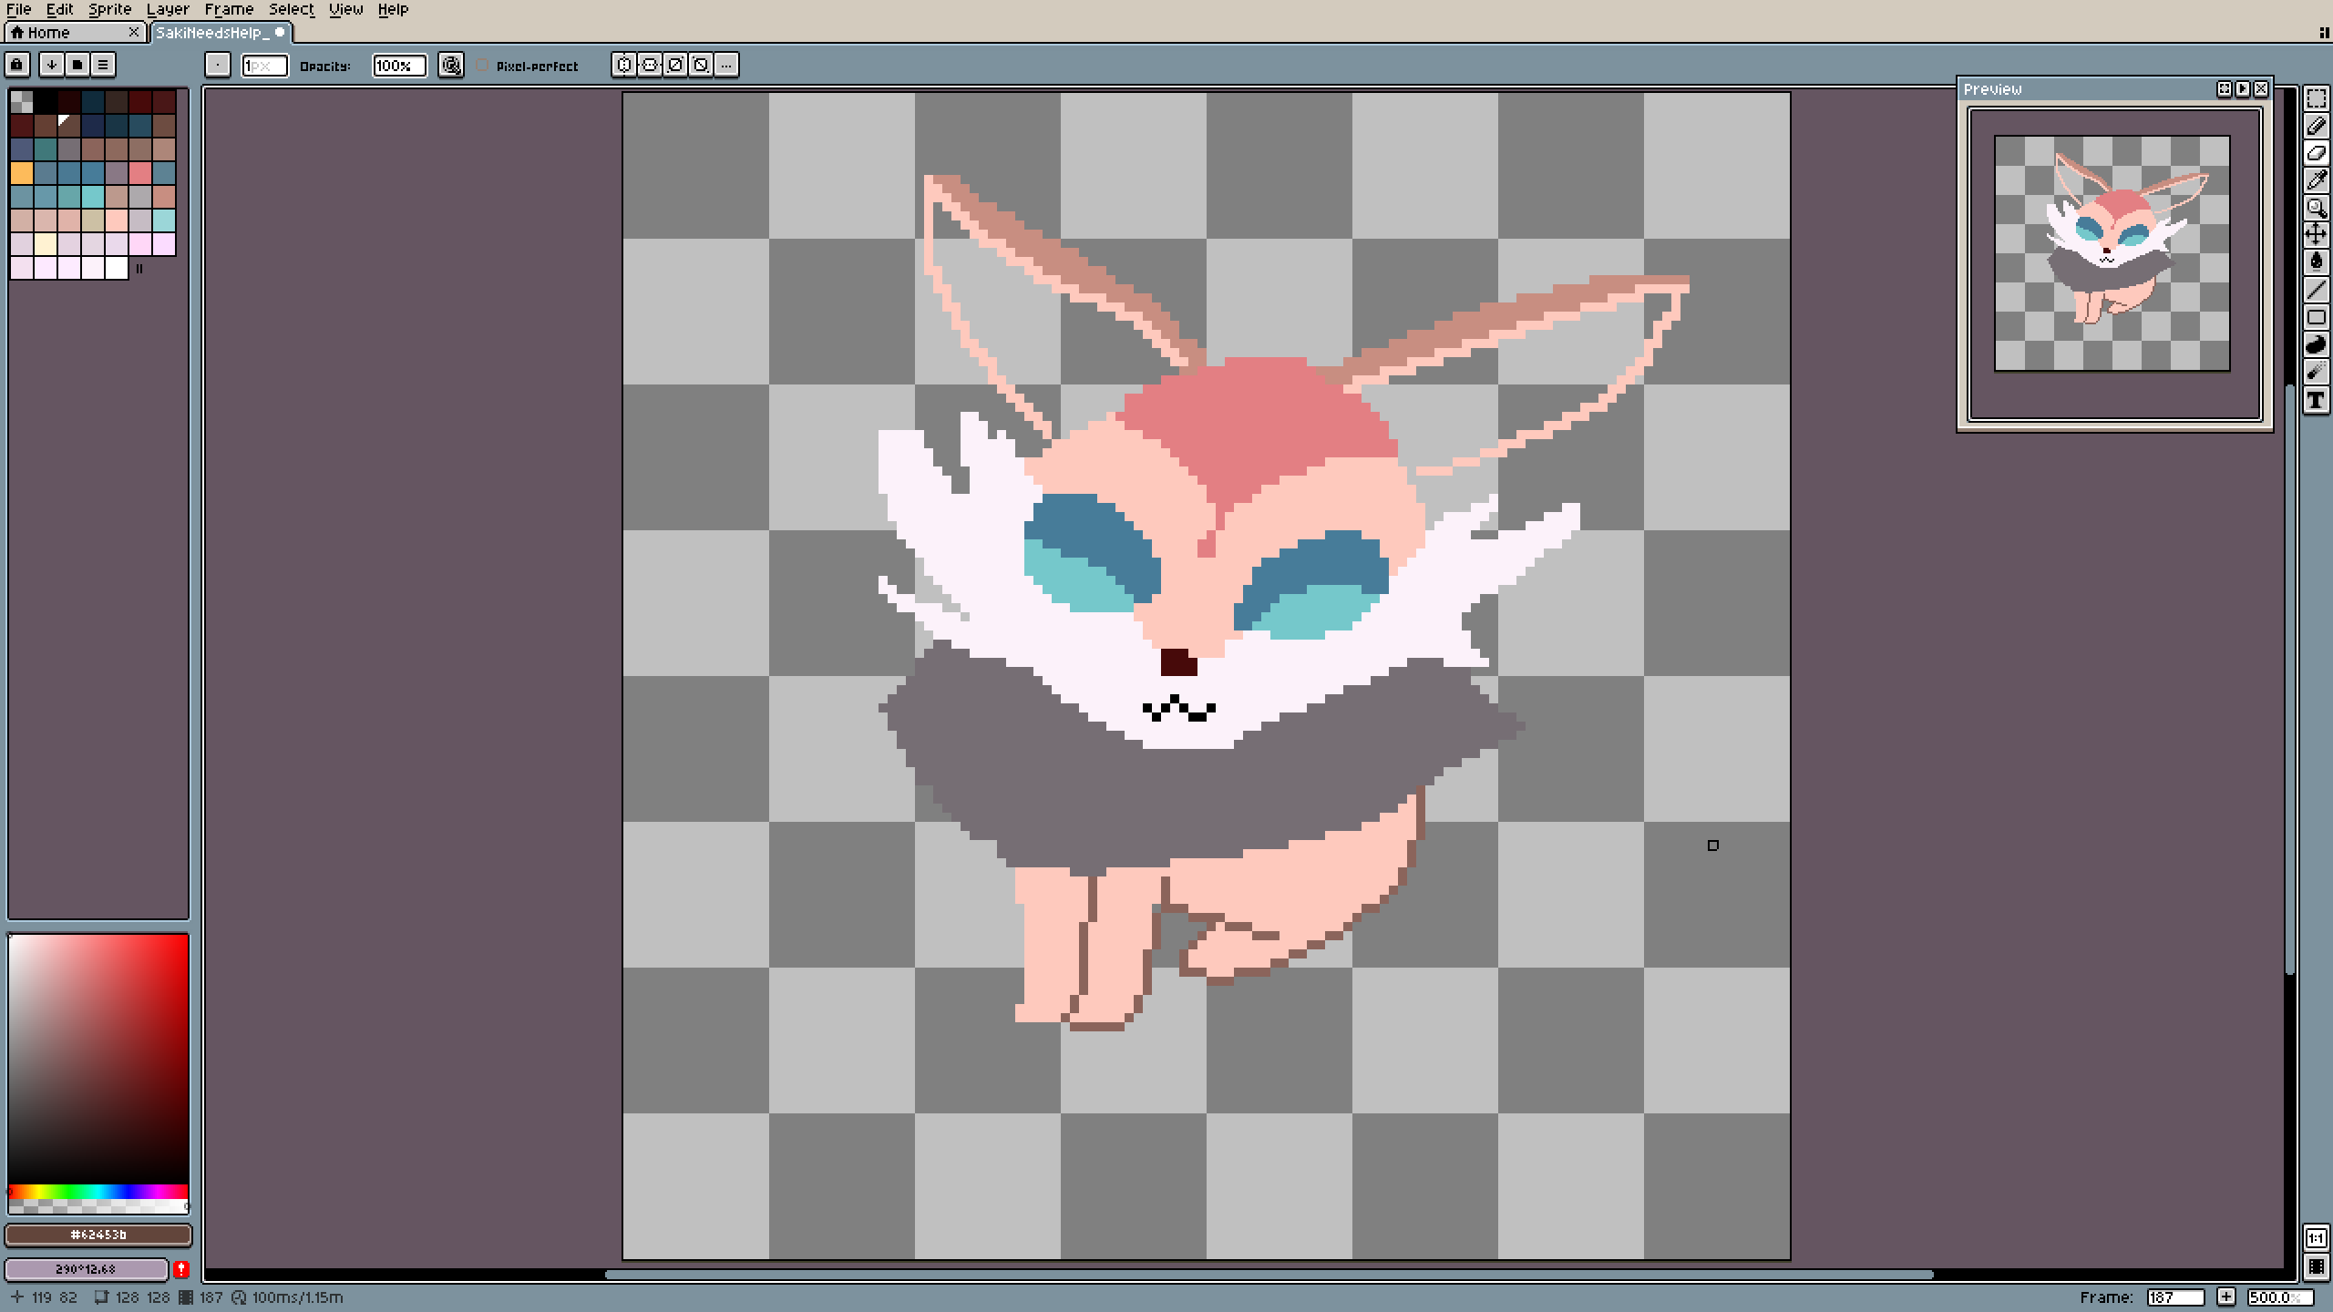2333x1312 pixels.
Task: Open the Frame menu
Action: tap(229, 9)
